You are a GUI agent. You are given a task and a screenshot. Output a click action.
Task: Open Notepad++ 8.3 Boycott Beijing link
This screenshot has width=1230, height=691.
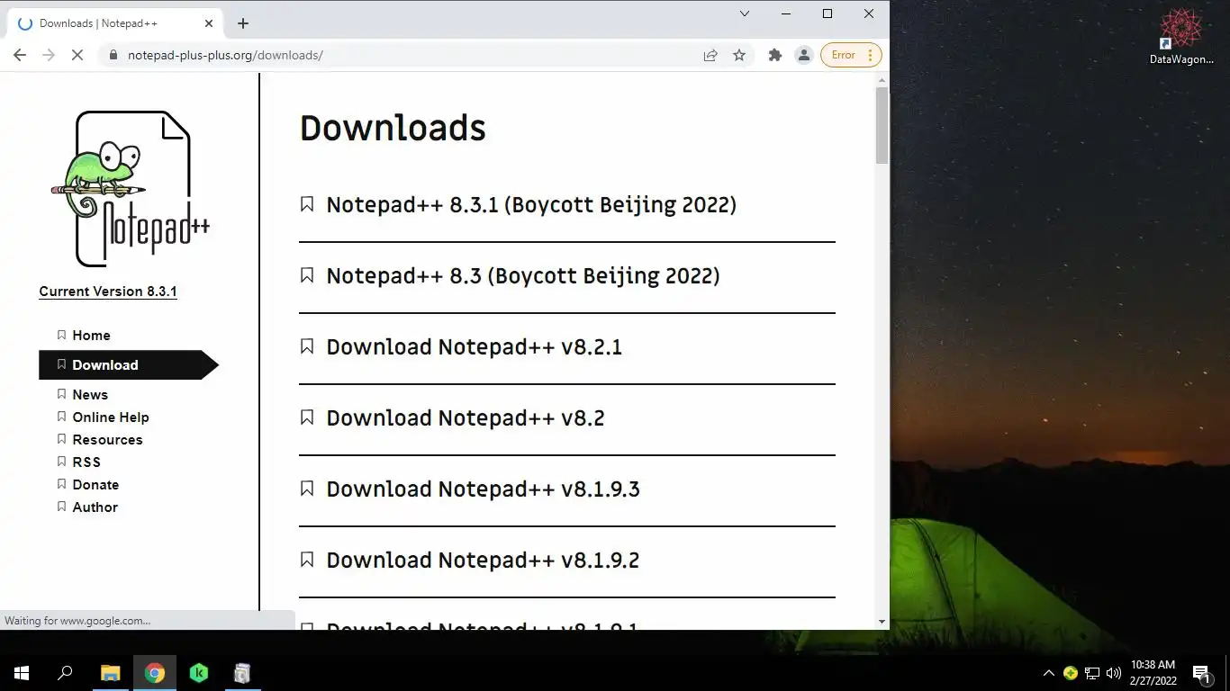[523, 275]
